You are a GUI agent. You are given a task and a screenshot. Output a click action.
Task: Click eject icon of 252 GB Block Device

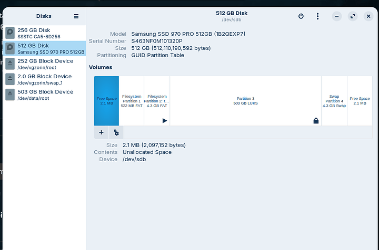(10, 64)
